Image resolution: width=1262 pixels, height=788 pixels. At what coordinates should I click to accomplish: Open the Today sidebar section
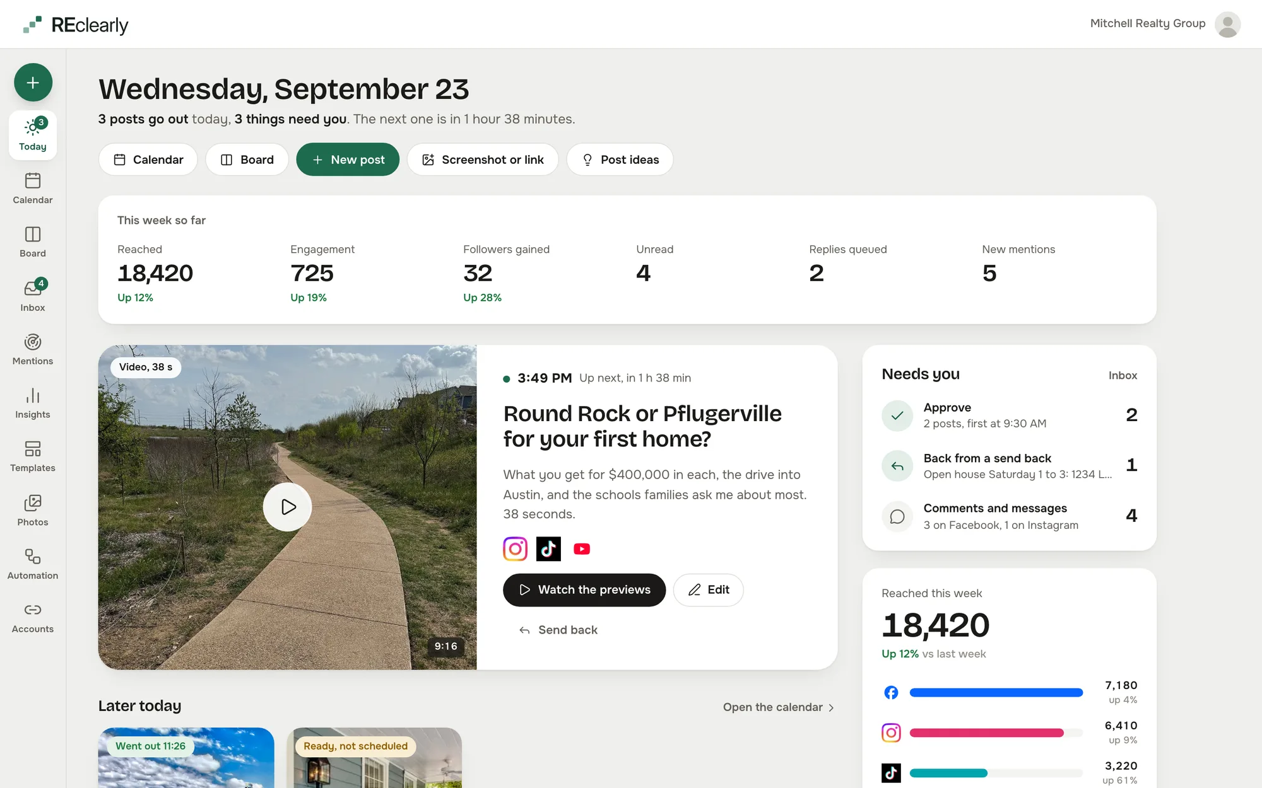(x=33, y=135)
